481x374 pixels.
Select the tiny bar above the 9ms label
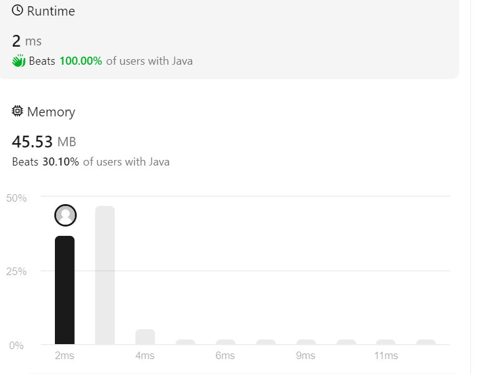(306, 342)
